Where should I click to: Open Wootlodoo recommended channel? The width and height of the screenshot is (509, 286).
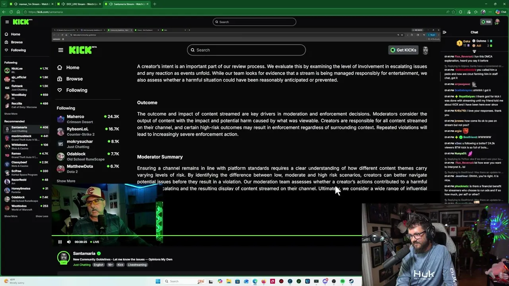tap(26, 208)
